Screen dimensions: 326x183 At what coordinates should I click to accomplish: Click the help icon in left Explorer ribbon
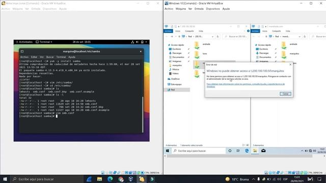pyautogui.click(x=248, y=31)
